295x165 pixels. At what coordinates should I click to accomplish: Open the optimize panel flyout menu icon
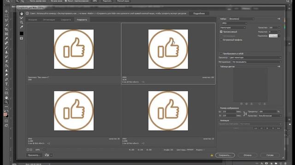click(x=279, y=19)
